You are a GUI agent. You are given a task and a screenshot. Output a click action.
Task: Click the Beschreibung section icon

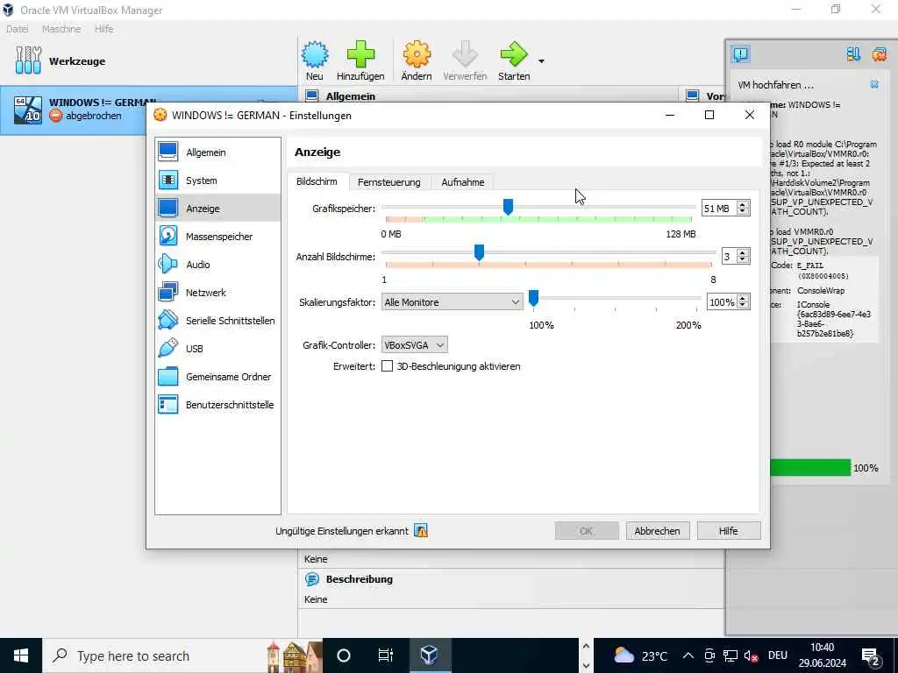tap(311, 579)
